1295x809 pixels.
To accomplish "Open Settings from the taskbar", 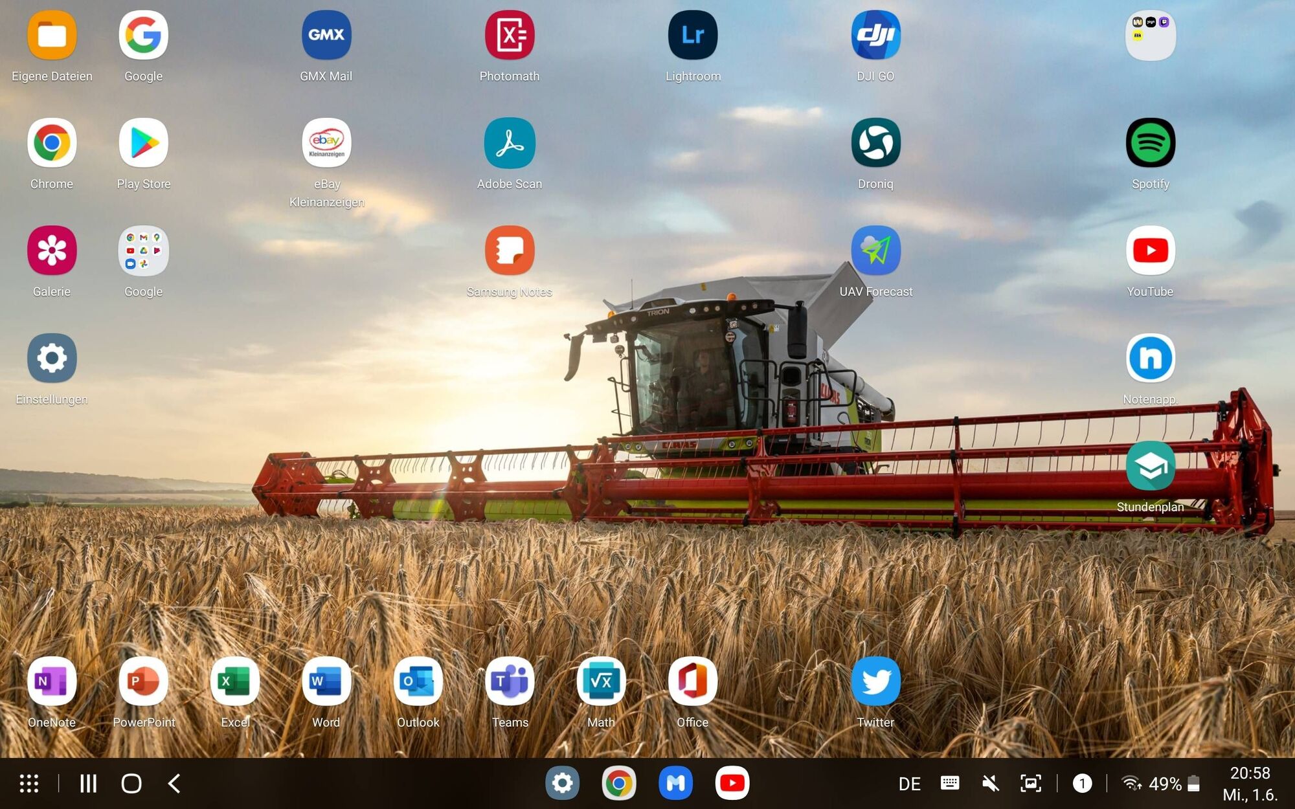I will click(562, 784).
